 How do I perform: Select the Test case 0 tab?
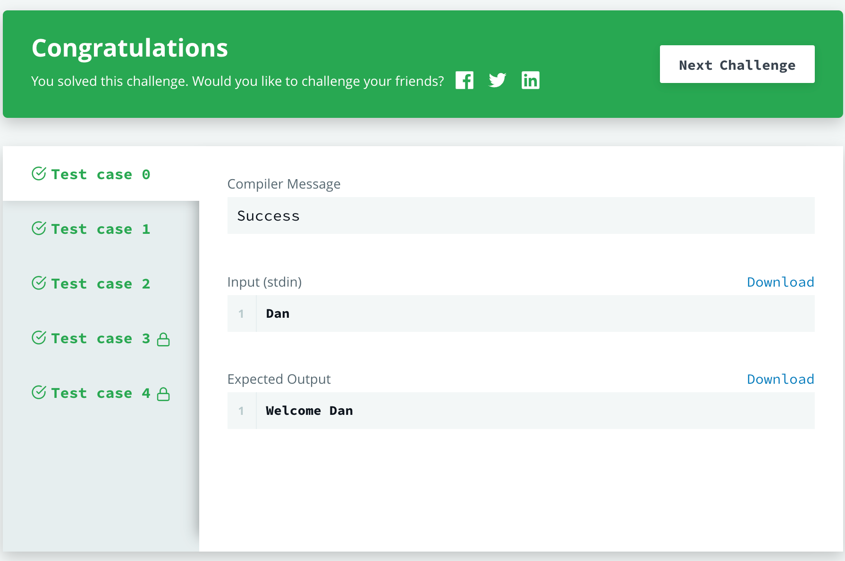[101, 174]
